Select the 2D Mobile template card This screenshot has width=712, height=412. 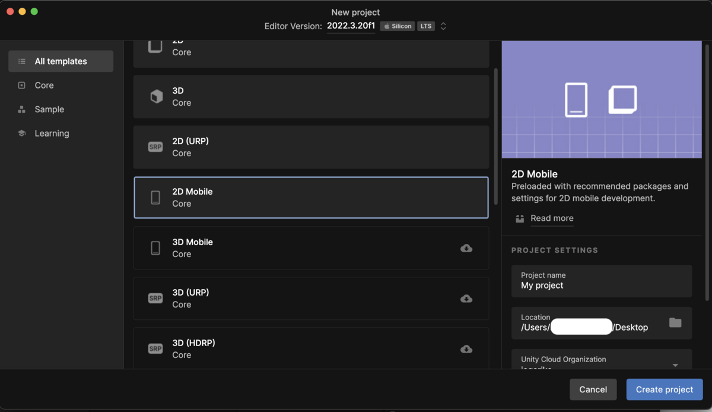pos(311,198)
